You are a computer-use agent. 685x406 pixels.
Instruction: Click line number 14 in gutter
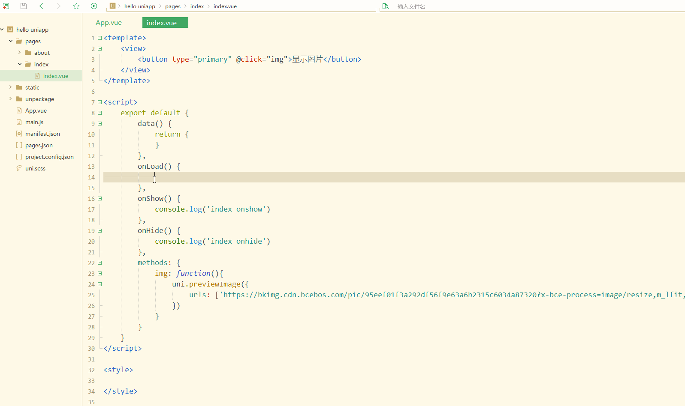coord(91,177)
